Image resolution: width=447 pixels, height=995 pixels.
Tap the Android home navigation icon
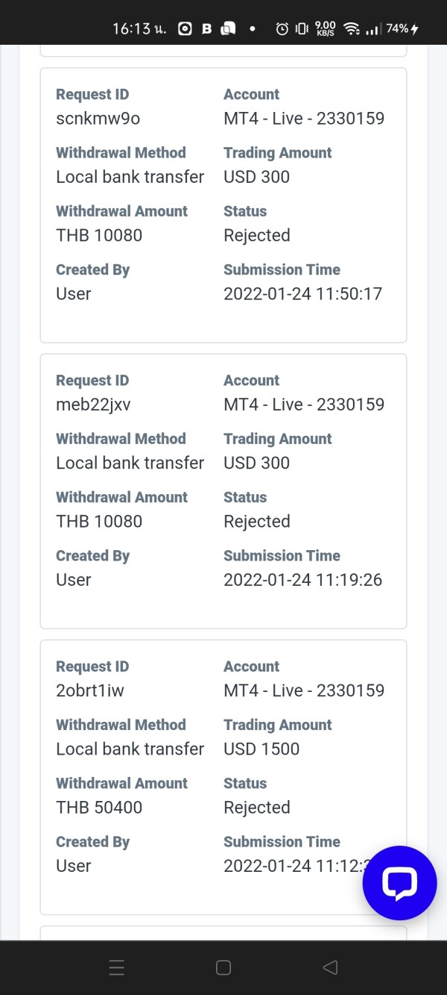[x=223, y=967]
